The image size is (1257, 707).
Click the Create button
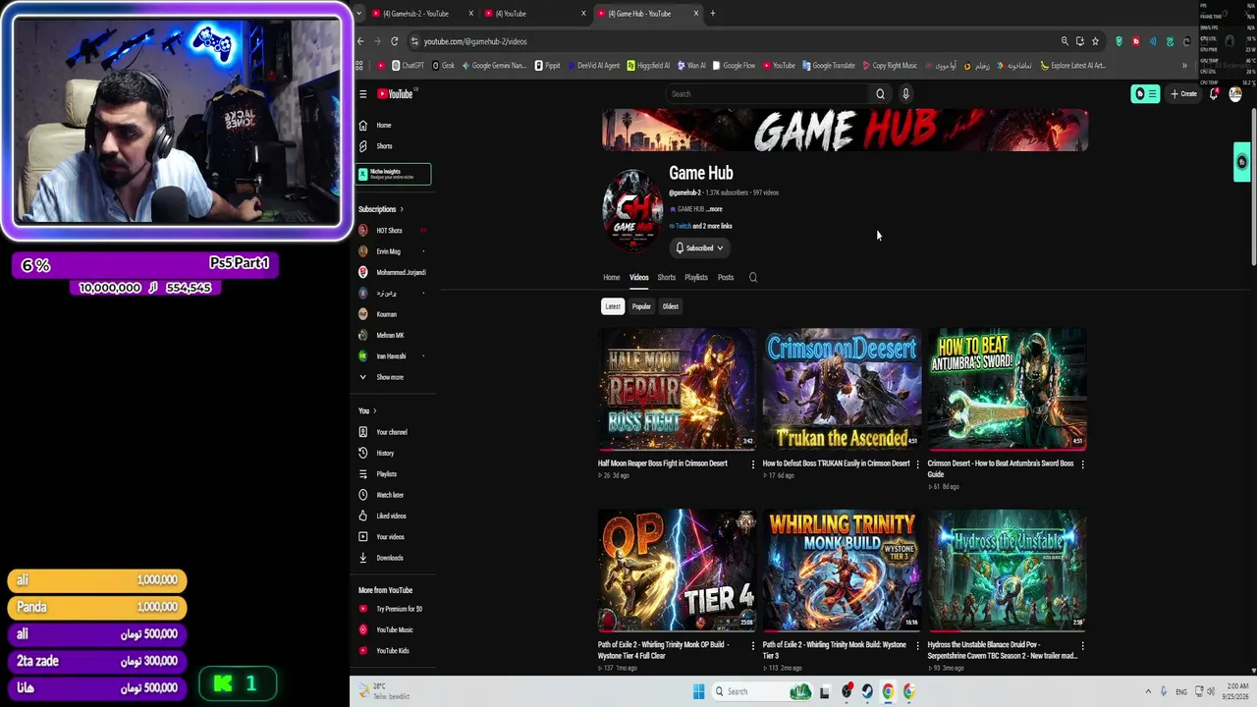[x=1184, y=94]
